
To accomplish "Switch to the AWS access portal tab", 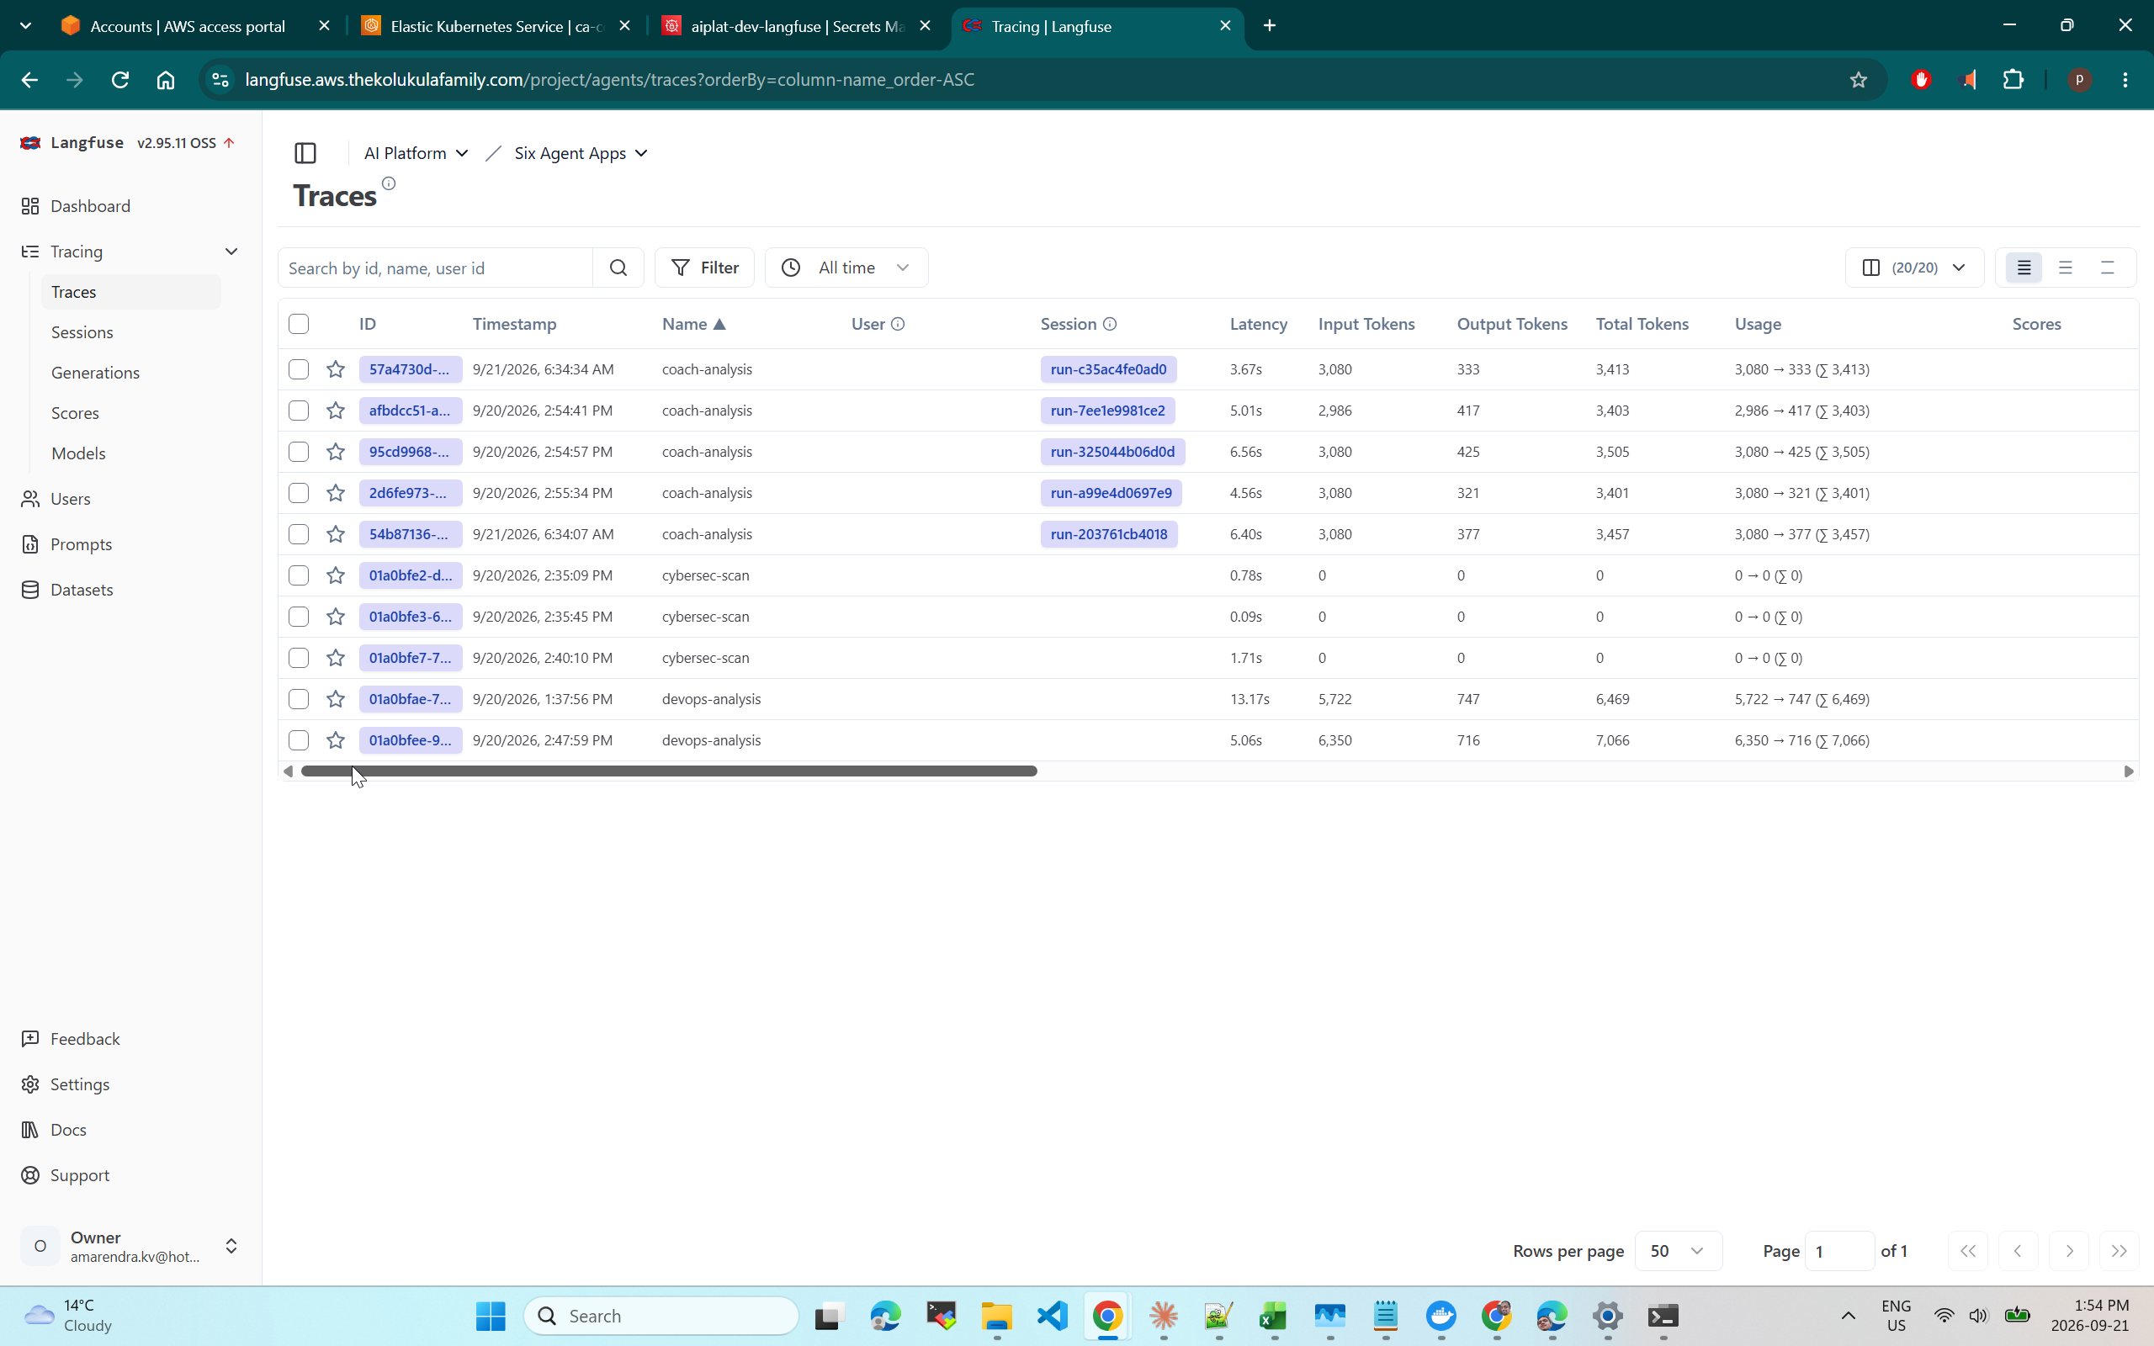I will (x=188, y=27).
